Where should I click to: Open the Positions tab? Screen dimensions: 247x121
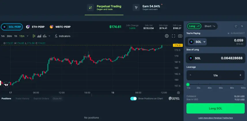click(x=6, y=98)
